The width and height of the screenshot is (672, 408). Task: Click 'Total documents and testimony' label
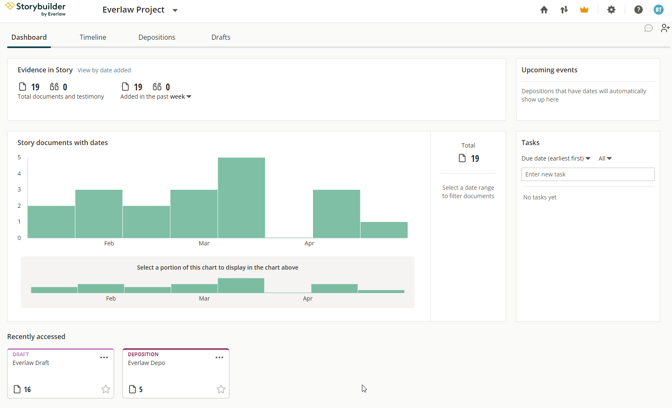[x=61, y=97]
